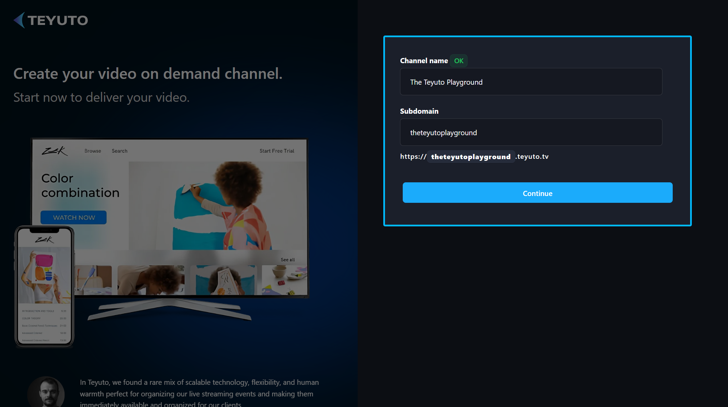Click the testimonial author avatar photo
The height and width of the screenshot is (407, 728).
pyautogui.click(x=46, y=393)
